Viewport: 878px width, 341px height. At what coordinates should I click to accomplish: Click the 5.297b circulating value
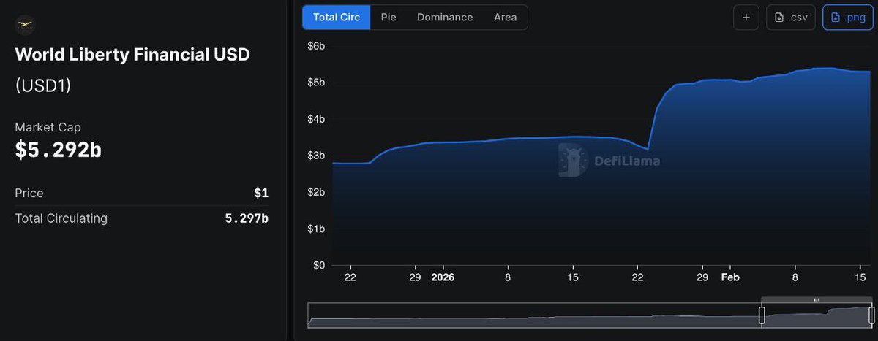[247, 218]
